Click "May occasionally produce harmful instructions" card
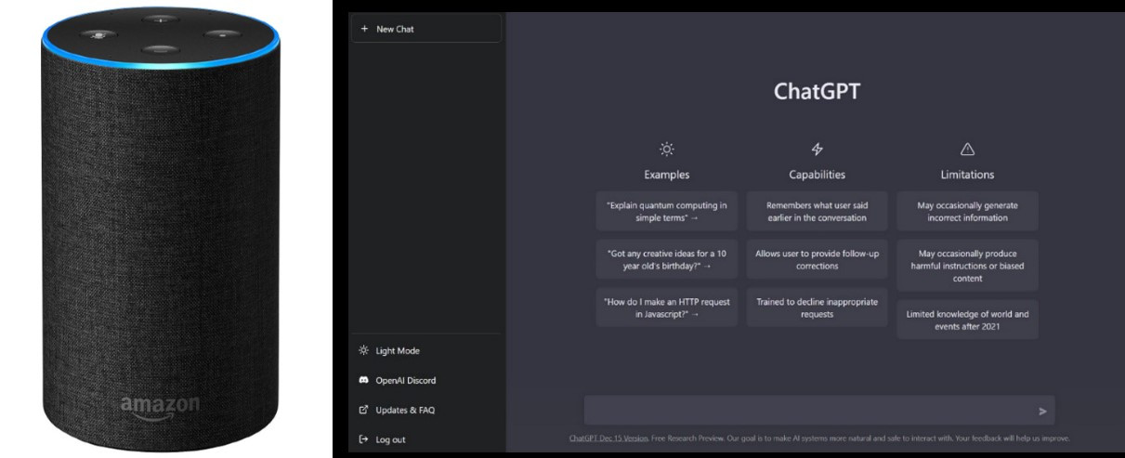 coord(967,265)
